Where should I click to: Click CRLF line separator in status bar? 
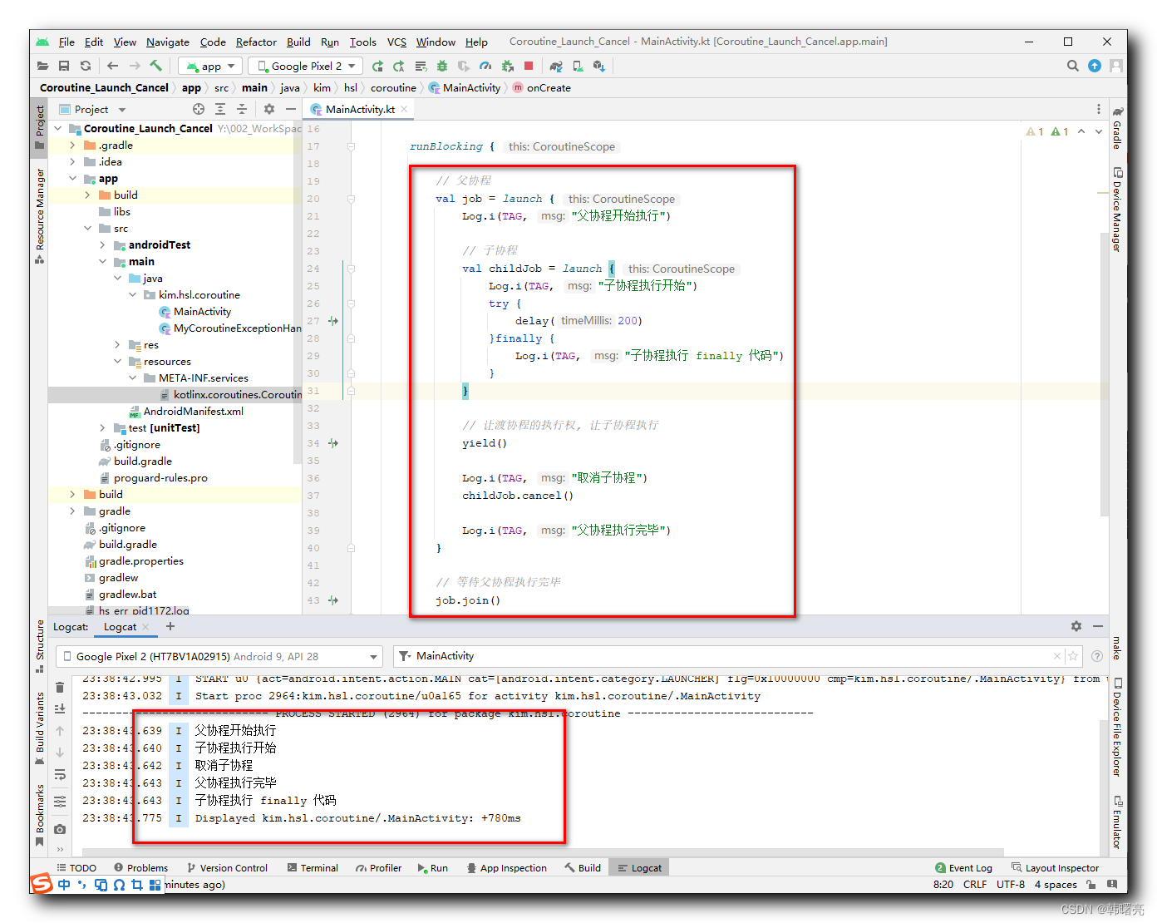point(975,884)
